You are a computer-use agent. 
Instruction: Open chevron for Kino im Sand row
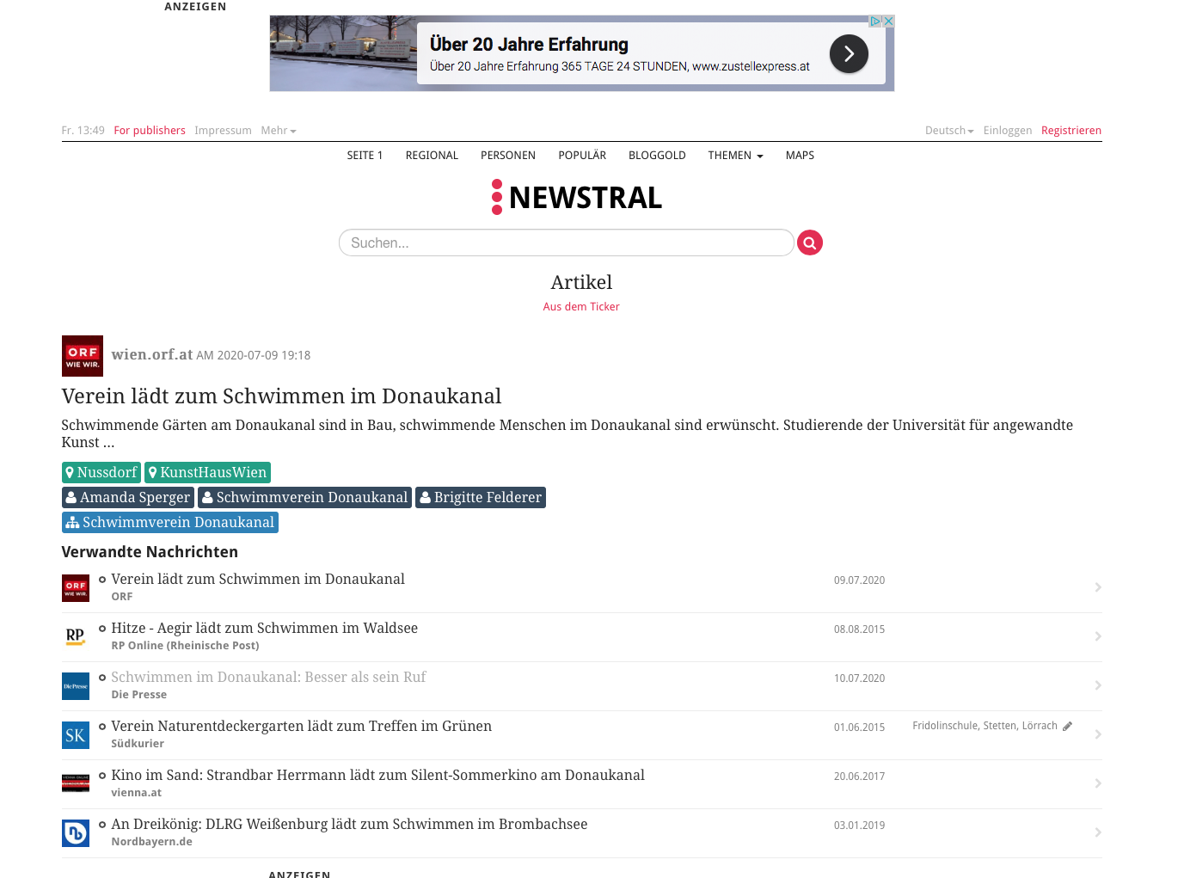click(x=1098, y=783)
